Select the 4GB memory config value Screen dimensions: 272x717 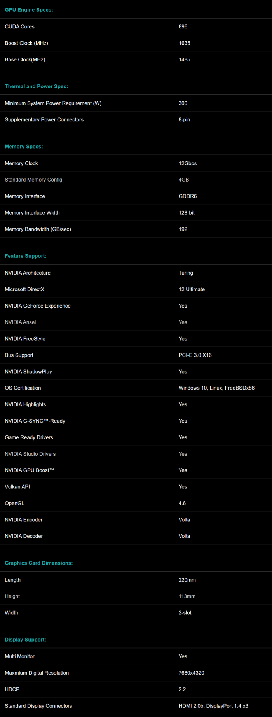point(184,180)
